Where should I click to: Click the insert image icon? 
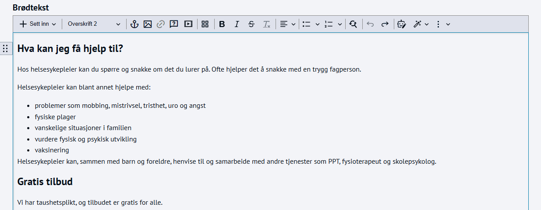pos(148,24)
